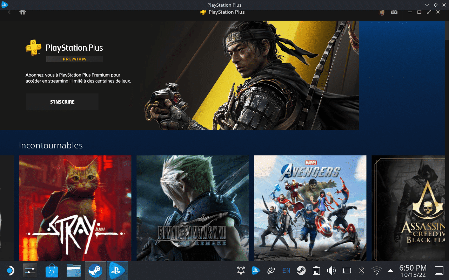Switch to Steam in the taskbar
This screenshot has height=280, width=449.
pos(95,270)
